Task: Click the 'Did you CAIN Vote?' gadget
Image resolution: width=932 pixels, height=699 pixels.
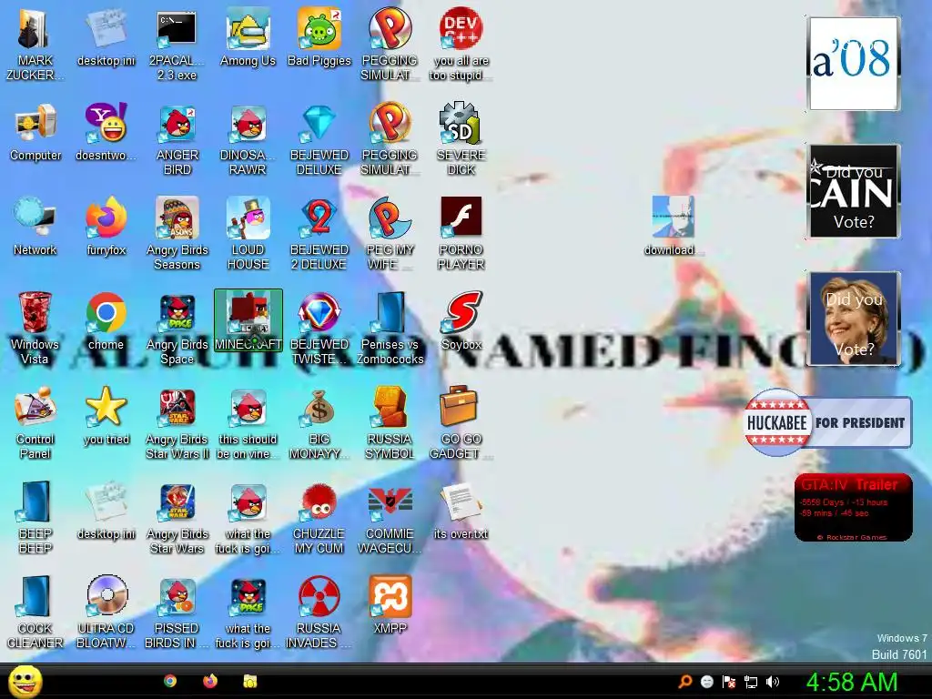Action: (854, 191)
